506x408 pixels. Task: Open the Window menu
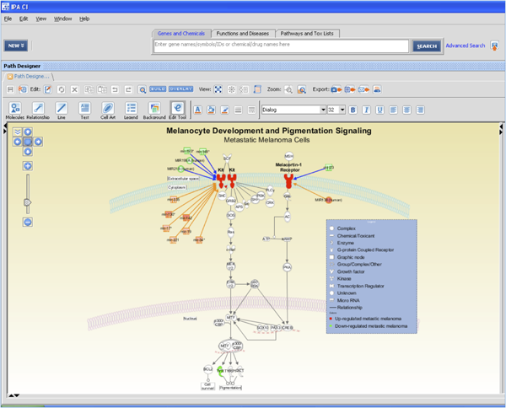point(62,19)
